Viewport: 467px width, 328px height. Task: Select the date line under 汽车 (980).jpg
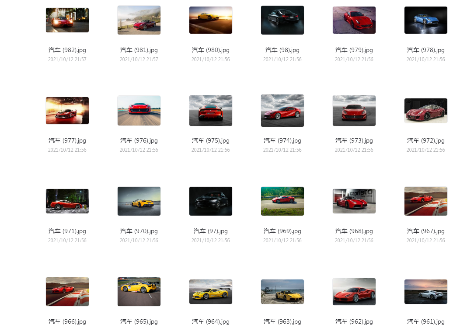pyautogui.click(x=211, y=59)
